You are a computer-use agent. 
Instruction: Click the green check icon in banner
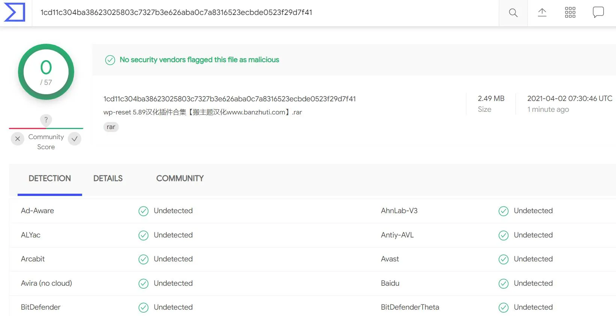pyautogui.click(x=110, y=60)
